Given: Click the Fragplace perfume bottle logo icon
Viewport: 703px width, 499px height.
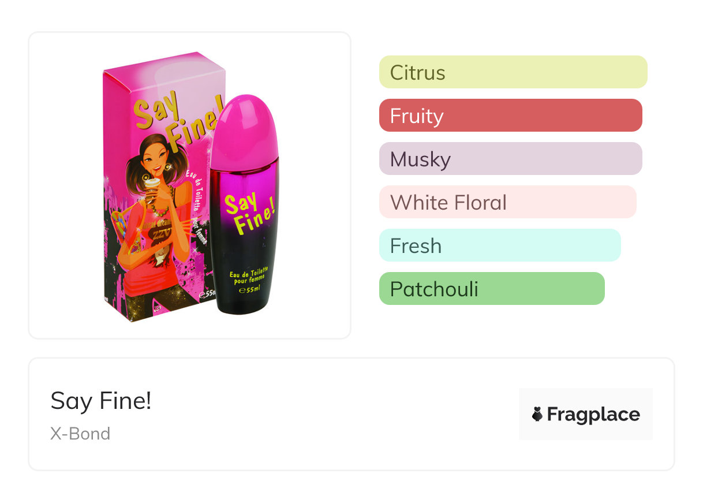Looking at the screenshot, I should [537, 414].
